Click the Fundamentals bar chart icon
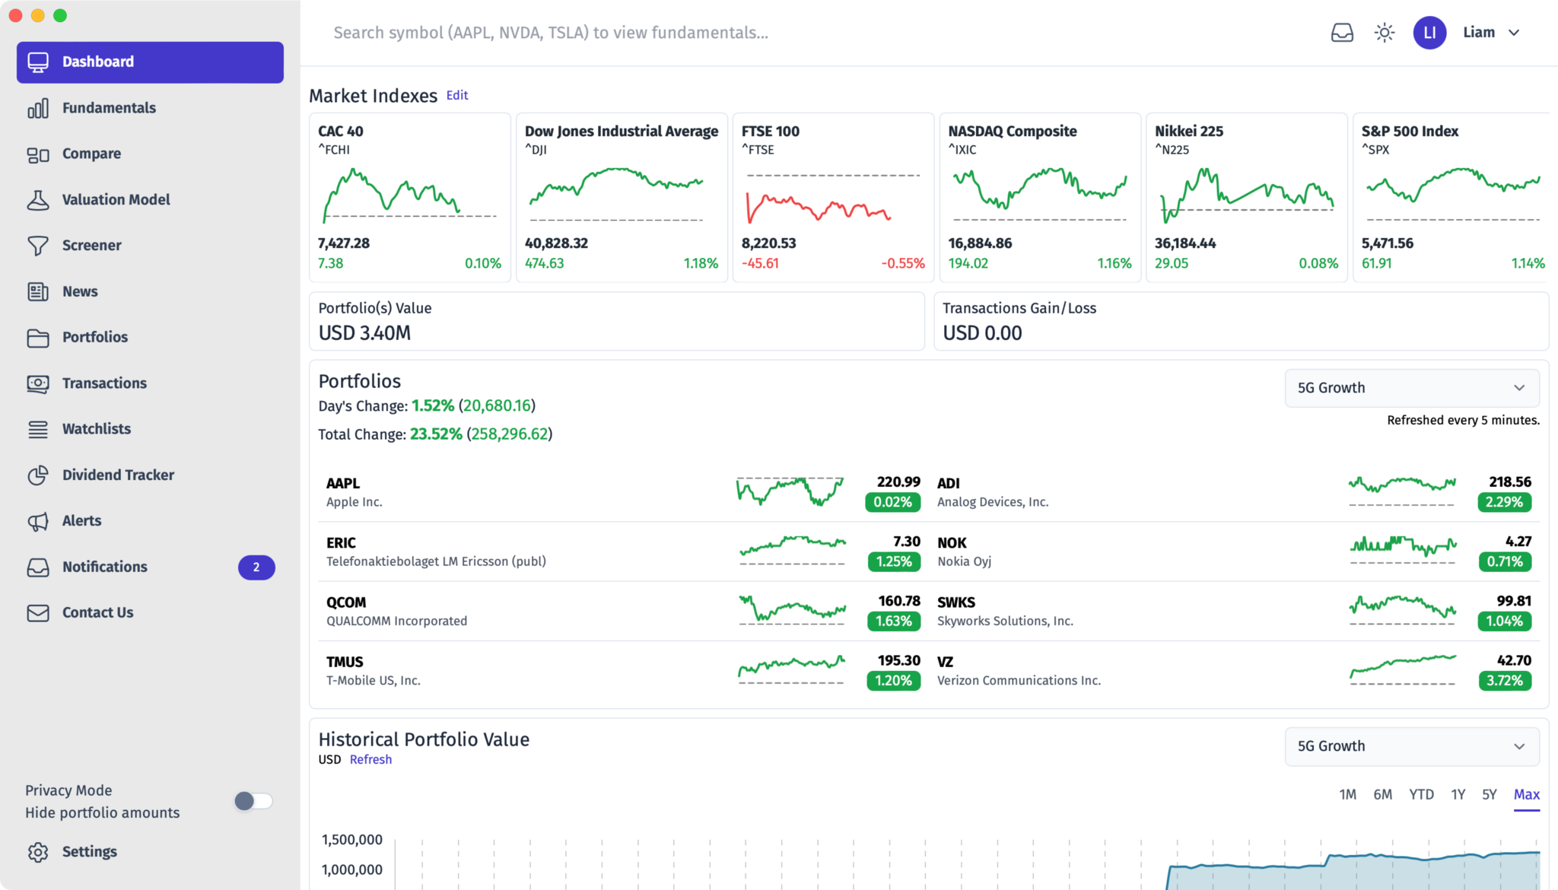The height and width of the screenshot is (890, 1558). click(38, 108)
